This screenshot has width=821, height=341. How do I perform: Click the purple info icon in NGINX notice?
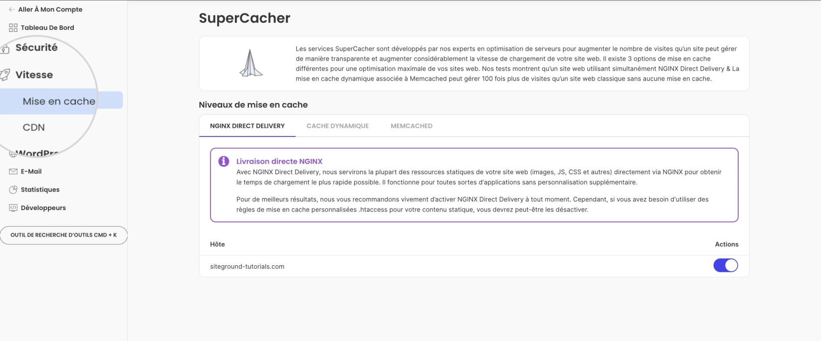click(224, 161)
